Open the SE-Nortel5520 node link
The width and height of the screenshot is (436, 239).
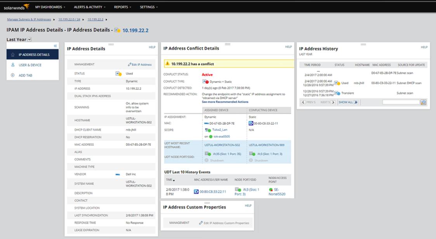point(277,192)
